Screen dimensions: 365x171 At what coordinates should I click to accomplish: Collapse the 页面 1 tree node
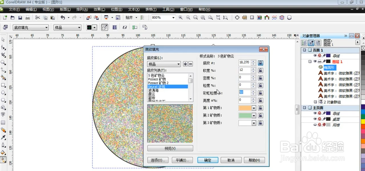point(304,50)
